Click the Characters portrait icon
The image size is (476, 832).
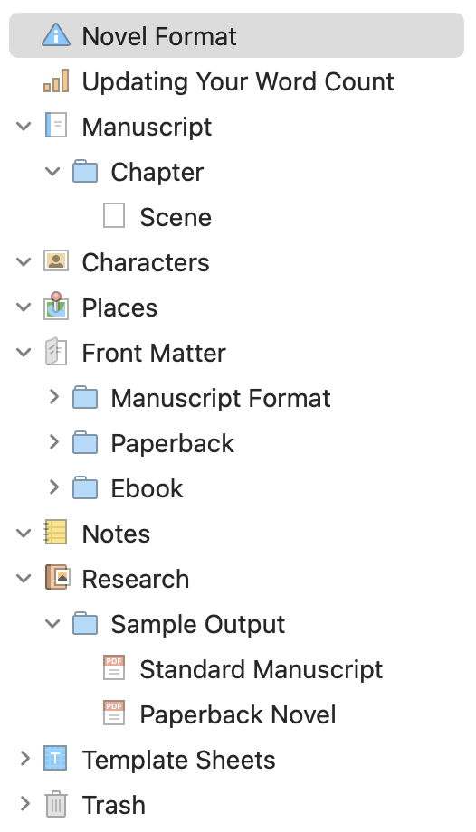point(56,261)
